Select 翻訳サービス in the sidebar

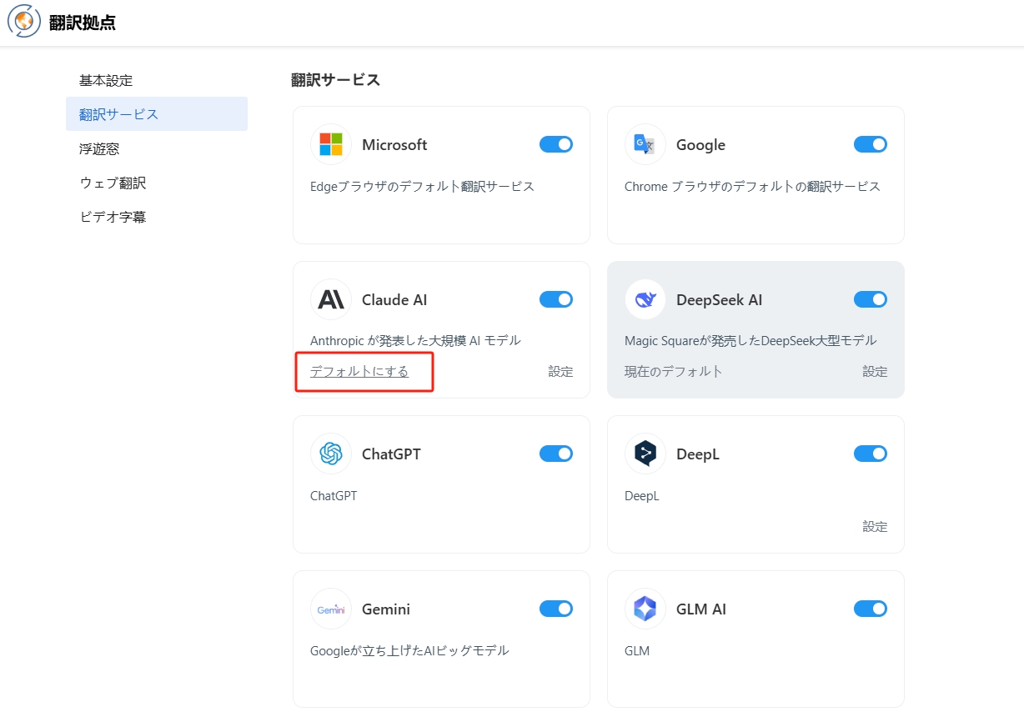[157, 114]
